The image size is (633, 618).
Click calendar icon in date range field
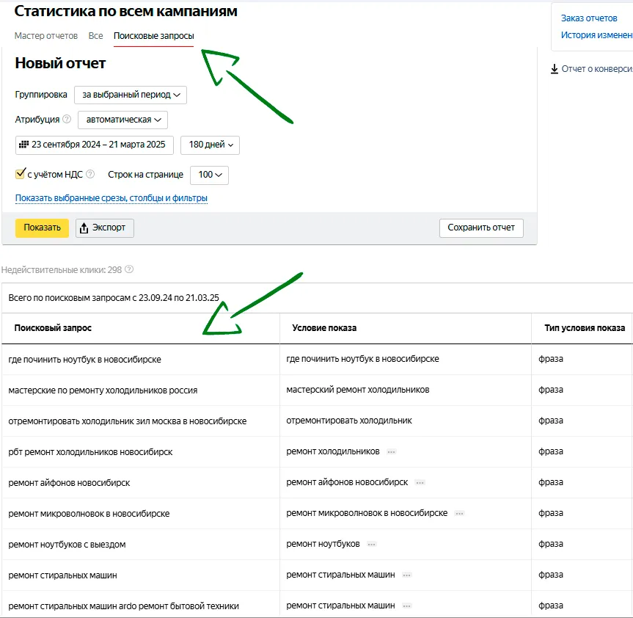[23, 145]
